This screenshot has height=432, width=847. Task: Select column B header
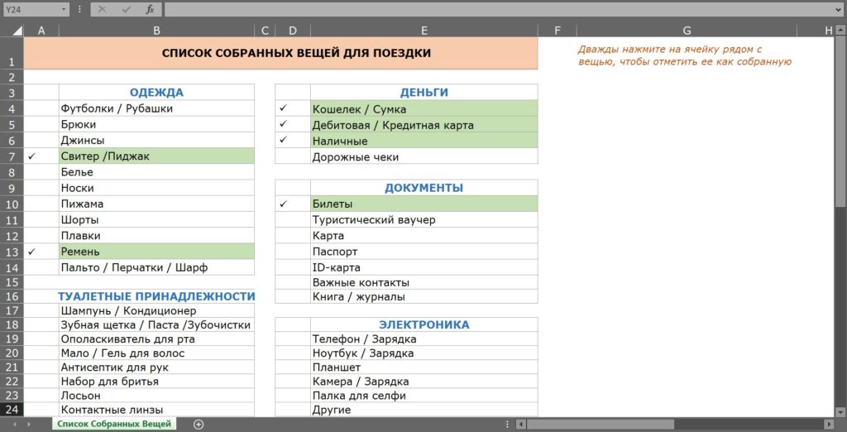[156, 31]
